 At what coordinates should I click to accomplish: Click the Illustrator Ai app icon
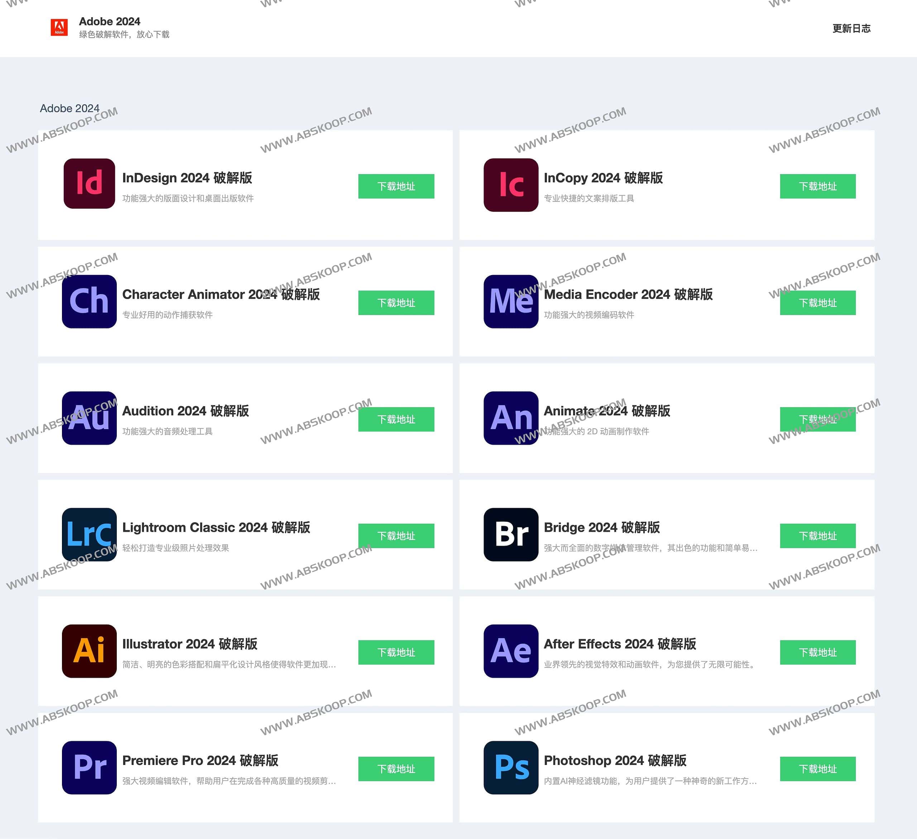tap(89, 651)
